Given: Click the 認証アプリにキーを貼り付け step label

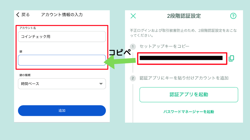Looking at the screenshot, I should (x=184, y=78).
